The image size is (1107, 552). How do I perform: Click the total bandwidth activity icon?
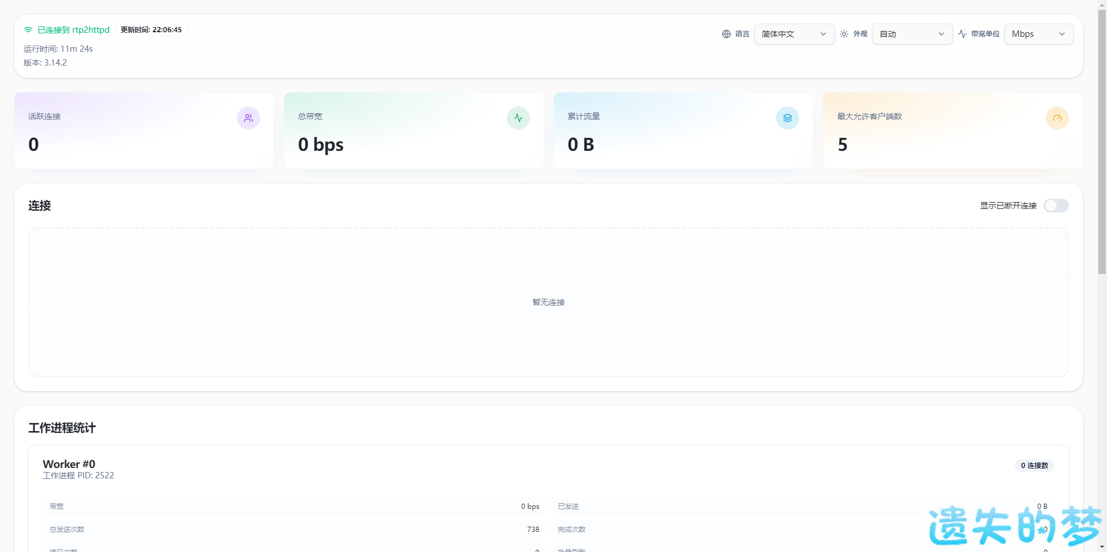tap(518, 118)
